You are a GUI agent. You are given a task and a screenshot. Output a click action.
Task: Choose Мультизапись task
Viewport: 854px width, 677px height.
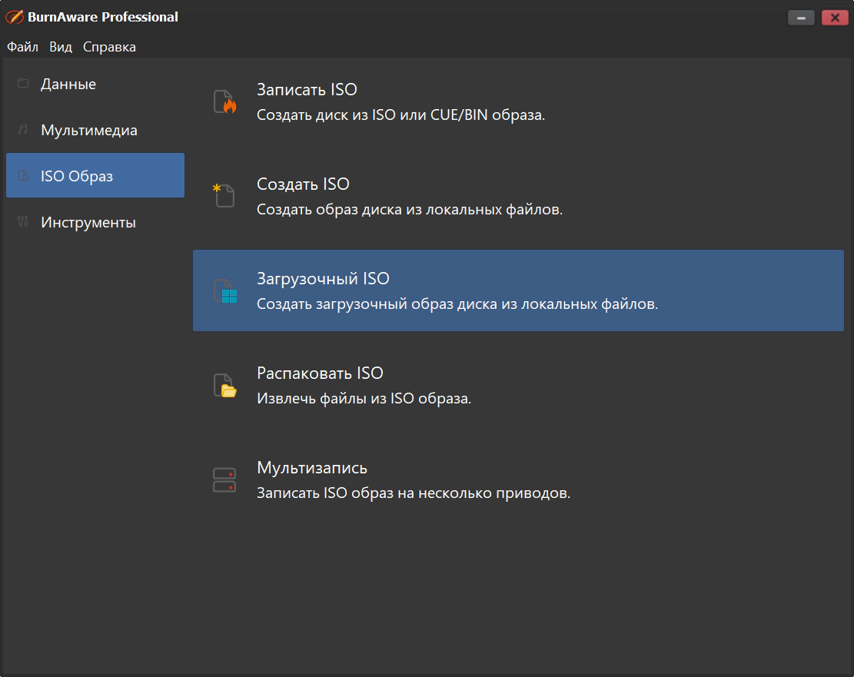pyautogui.click(x=518, y=480)
